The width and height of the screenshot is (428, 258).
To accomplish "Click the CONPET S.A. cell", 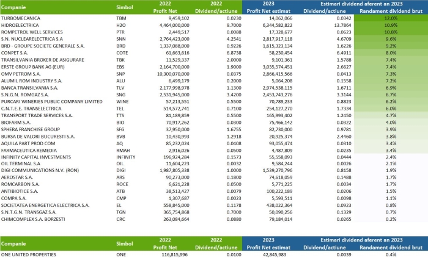I will point(15,53).
